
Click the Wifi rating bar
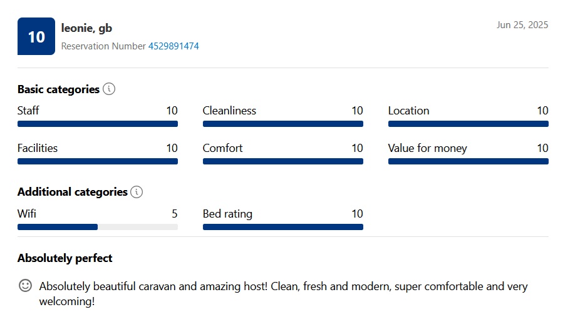pos(98,227)
